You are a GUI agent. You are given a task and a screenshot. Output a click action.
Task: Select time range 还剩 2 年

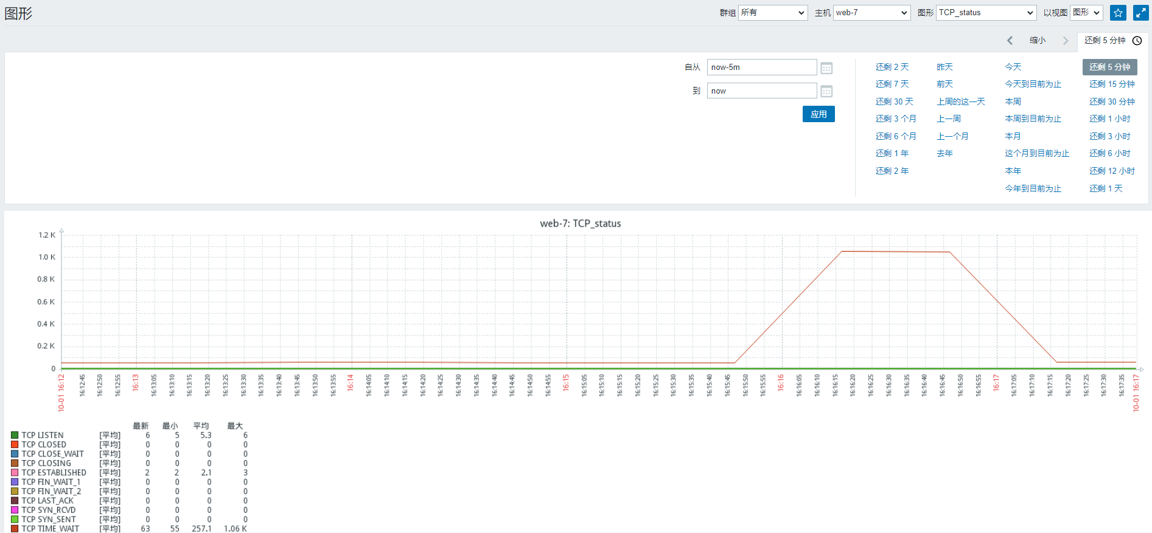[x=892, y=171]
